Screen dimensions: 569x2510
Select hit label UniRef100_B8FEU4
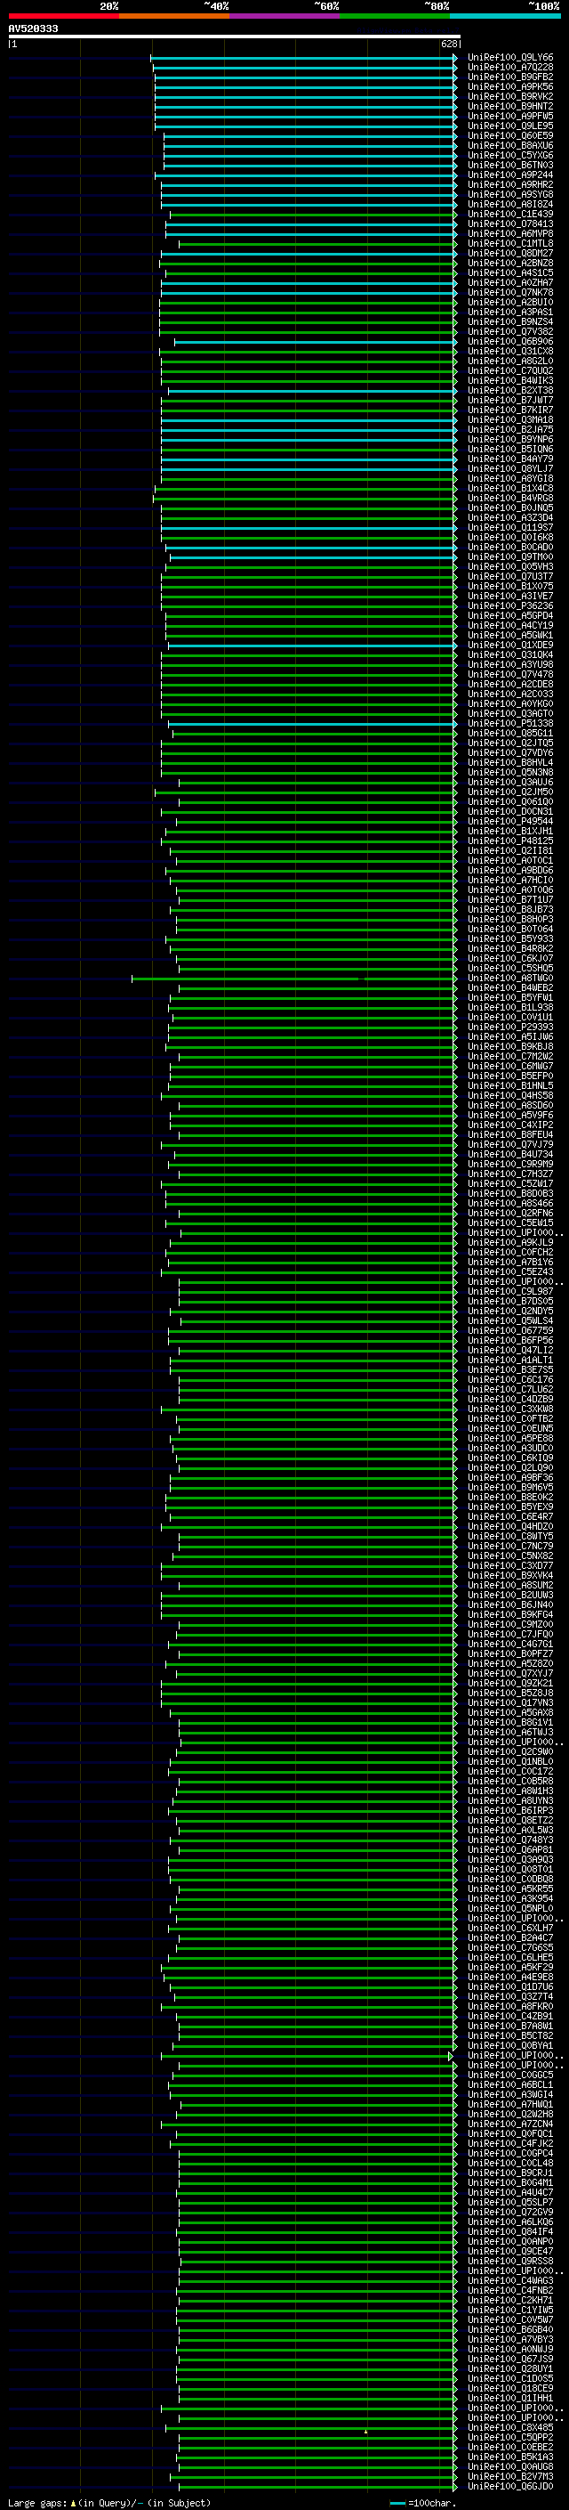click(x=509, y=1134)
